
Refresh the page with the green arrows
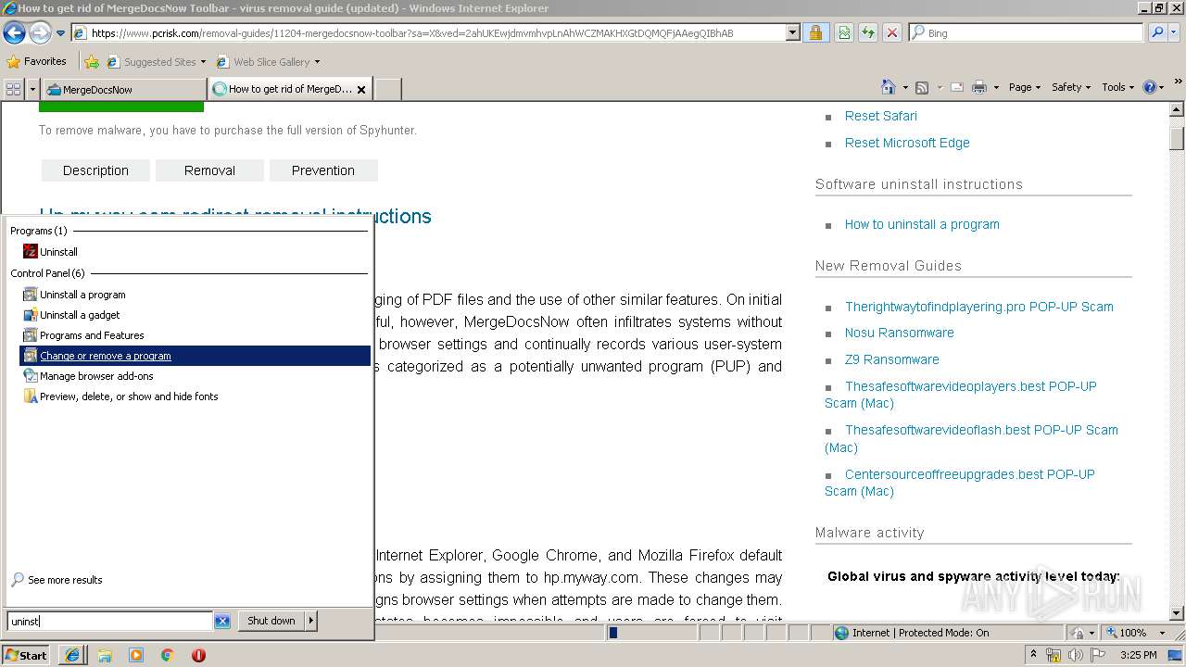(x=867, y=32)
